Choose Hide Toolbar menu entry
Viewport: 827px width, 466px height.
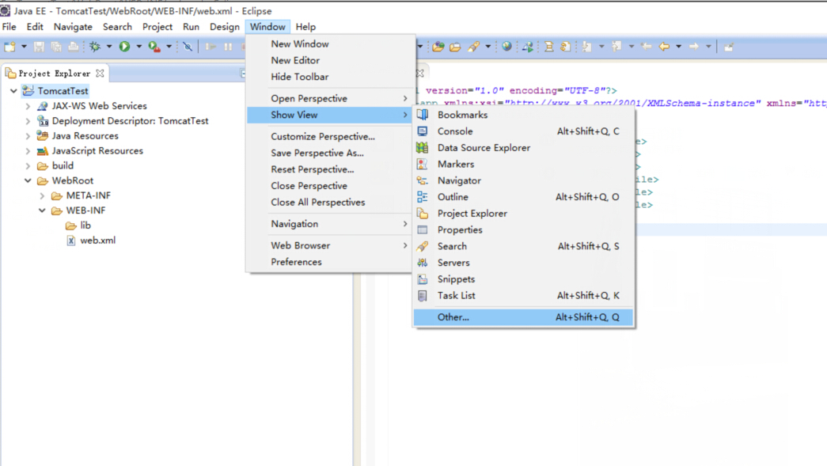[332, 77]
